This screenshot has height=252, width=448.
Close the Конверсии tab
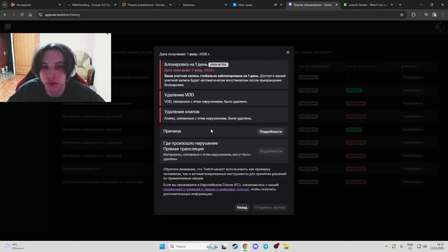coord(60,5)
